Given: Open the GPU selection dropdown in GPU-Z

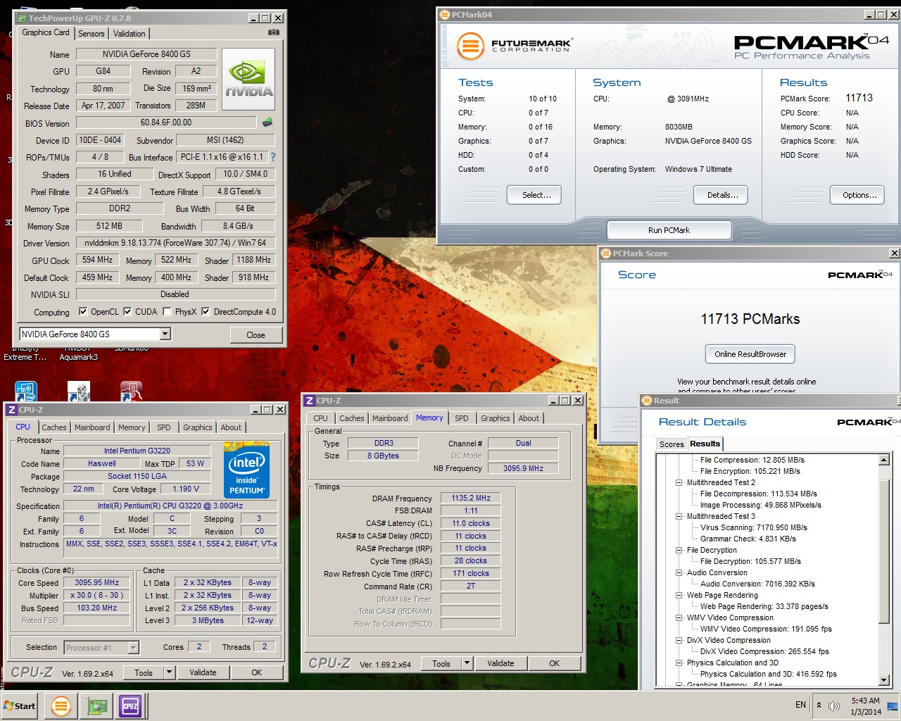Looking at the screenshot, I should pos(165,334).
